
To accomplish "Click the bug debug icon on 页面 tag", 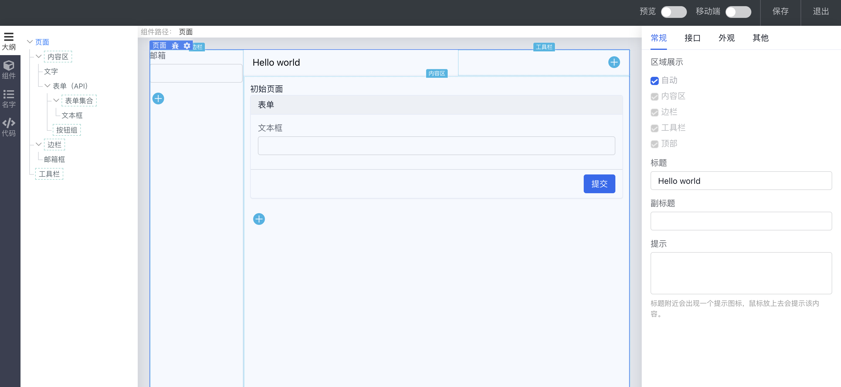I will [175, 46].
